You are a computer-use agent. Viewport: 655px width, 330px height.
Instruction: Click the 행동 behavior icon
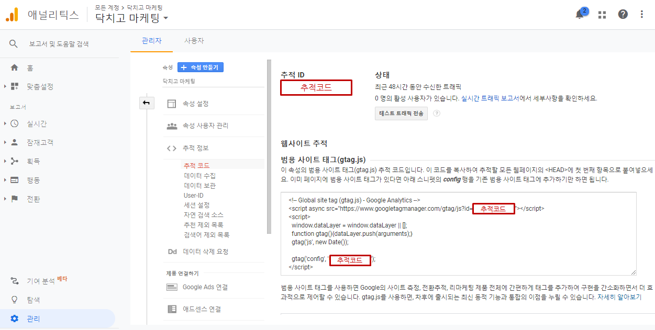click(x=14, y=180)
